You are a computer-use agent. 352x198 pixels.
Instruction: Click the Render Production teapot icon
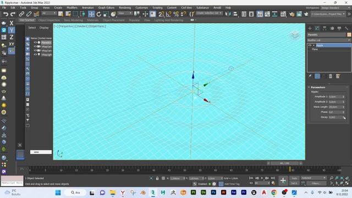coord(306,14)
